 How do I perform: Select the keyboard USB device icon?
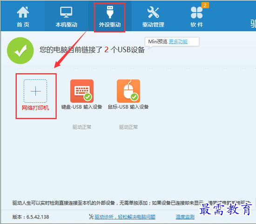click(x=82, y=91)
